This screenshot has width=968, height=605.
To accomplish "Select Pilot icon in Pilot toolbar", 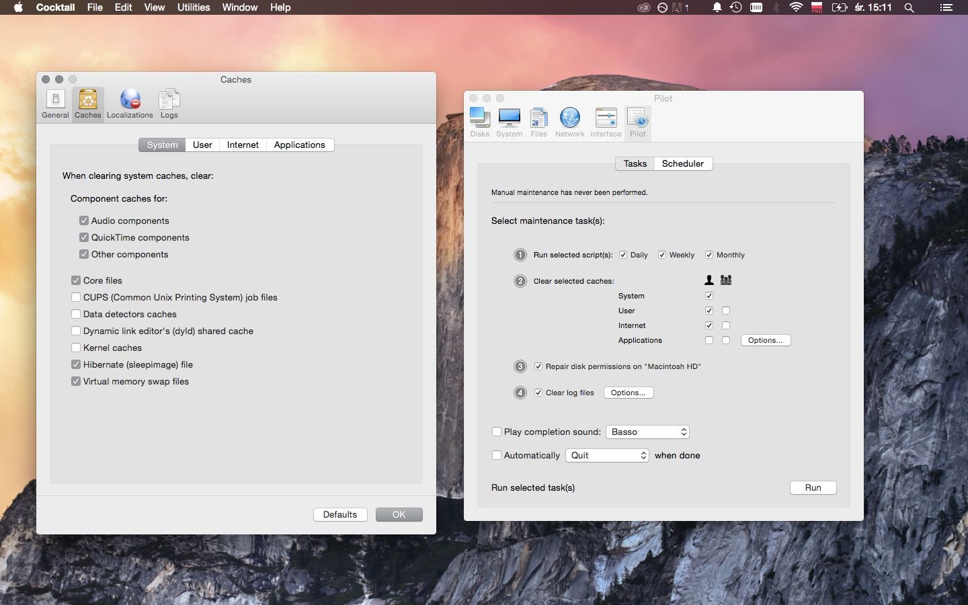I will 637,123.
